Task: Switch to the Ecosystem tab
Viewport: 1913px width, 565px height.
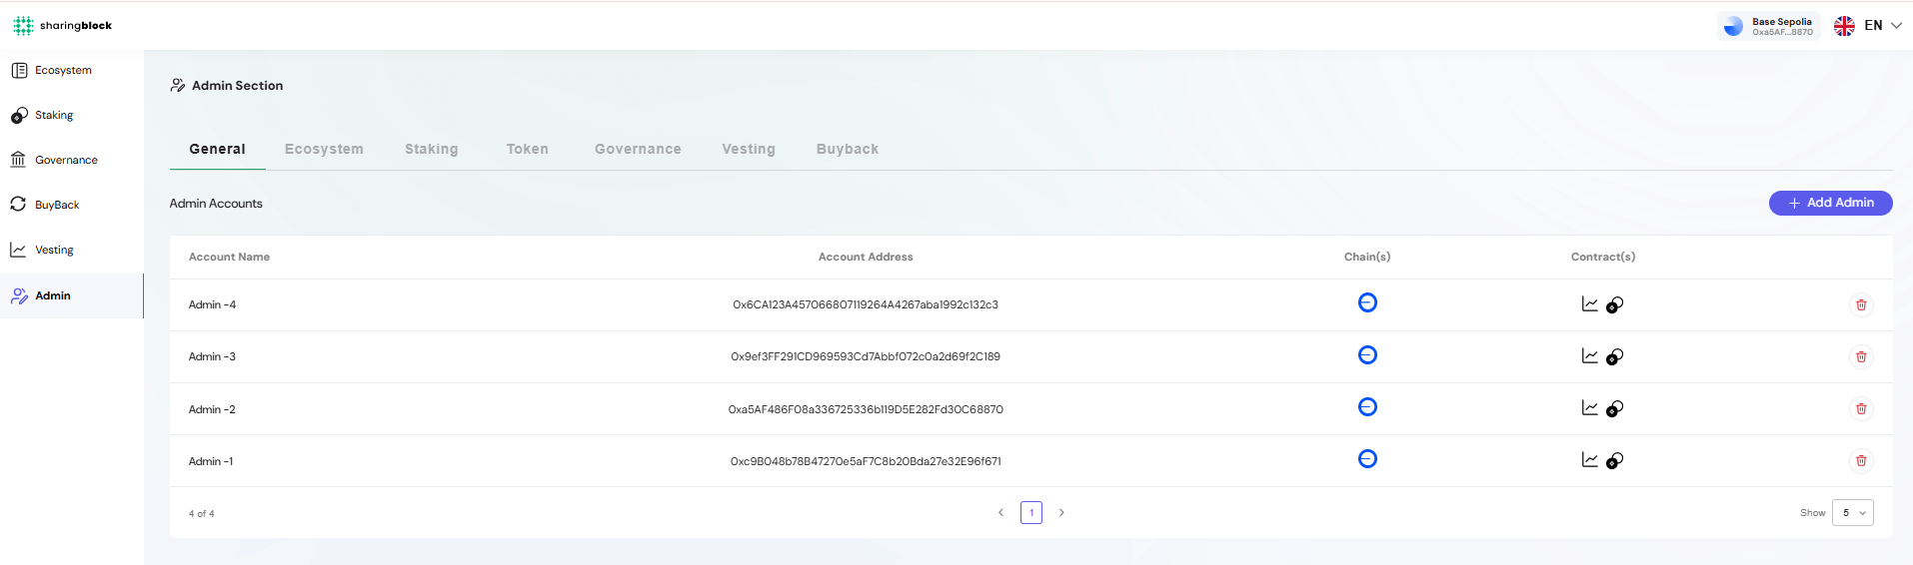Action: click(x=324, y=149)
